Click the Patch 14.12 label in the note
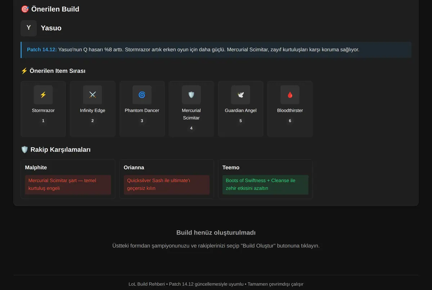The width and height of the screenshot is (432, 290). coord(42,50)
